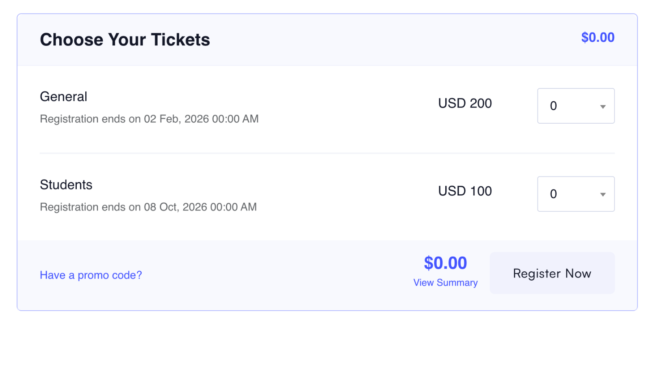Image resolution: width=650 pixels, height=365 pixels.
Task: Click the divider line between General and Students
Action: pos(327,153)
